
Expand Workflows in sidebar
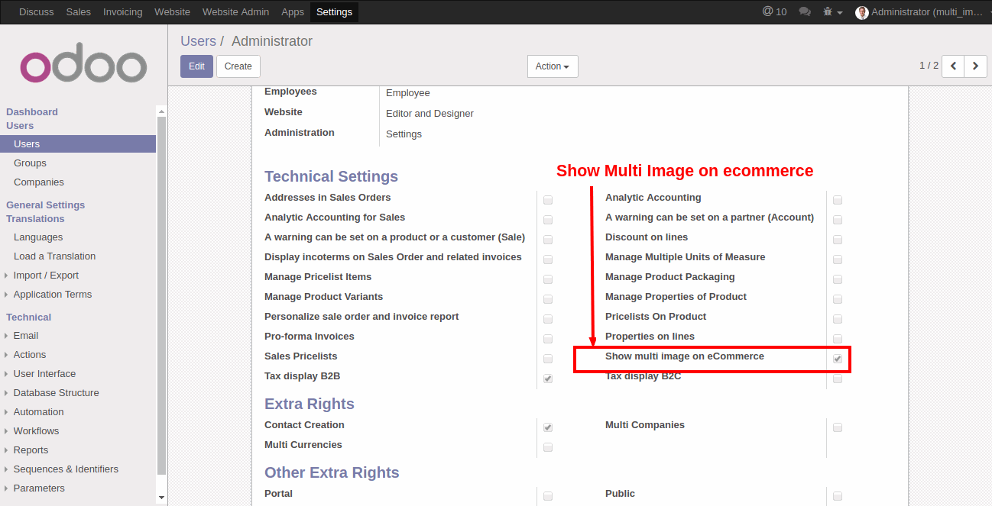[x=36, y=431]
